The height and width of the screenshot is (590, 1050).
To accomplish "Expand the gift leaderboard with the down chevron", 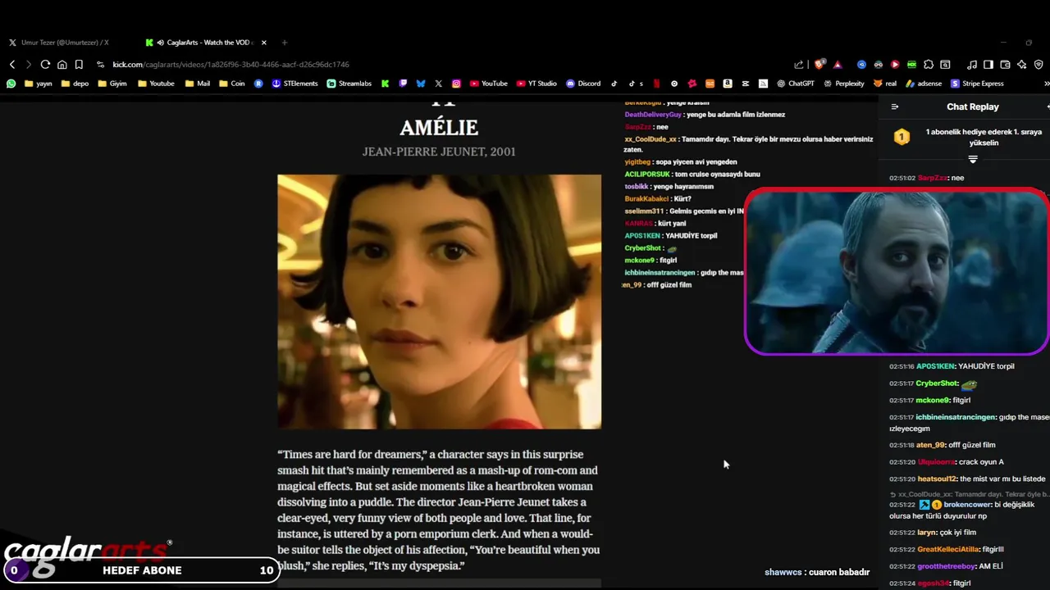I will 973,160.
